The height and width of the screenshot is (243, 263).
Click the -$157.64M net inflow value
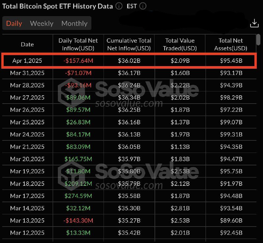pos(78,61)
